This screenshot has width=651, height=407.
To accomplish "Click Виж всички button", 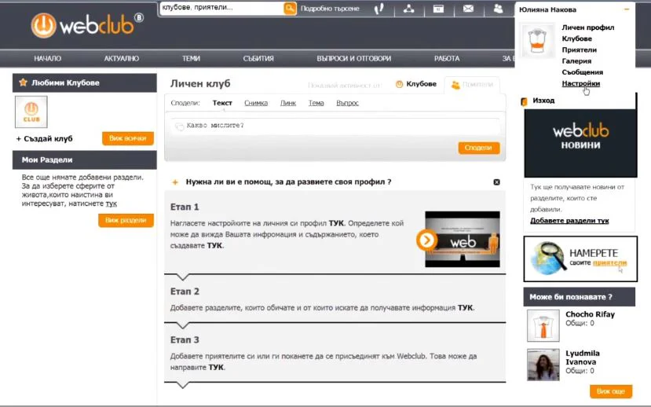I will (128, 138).
